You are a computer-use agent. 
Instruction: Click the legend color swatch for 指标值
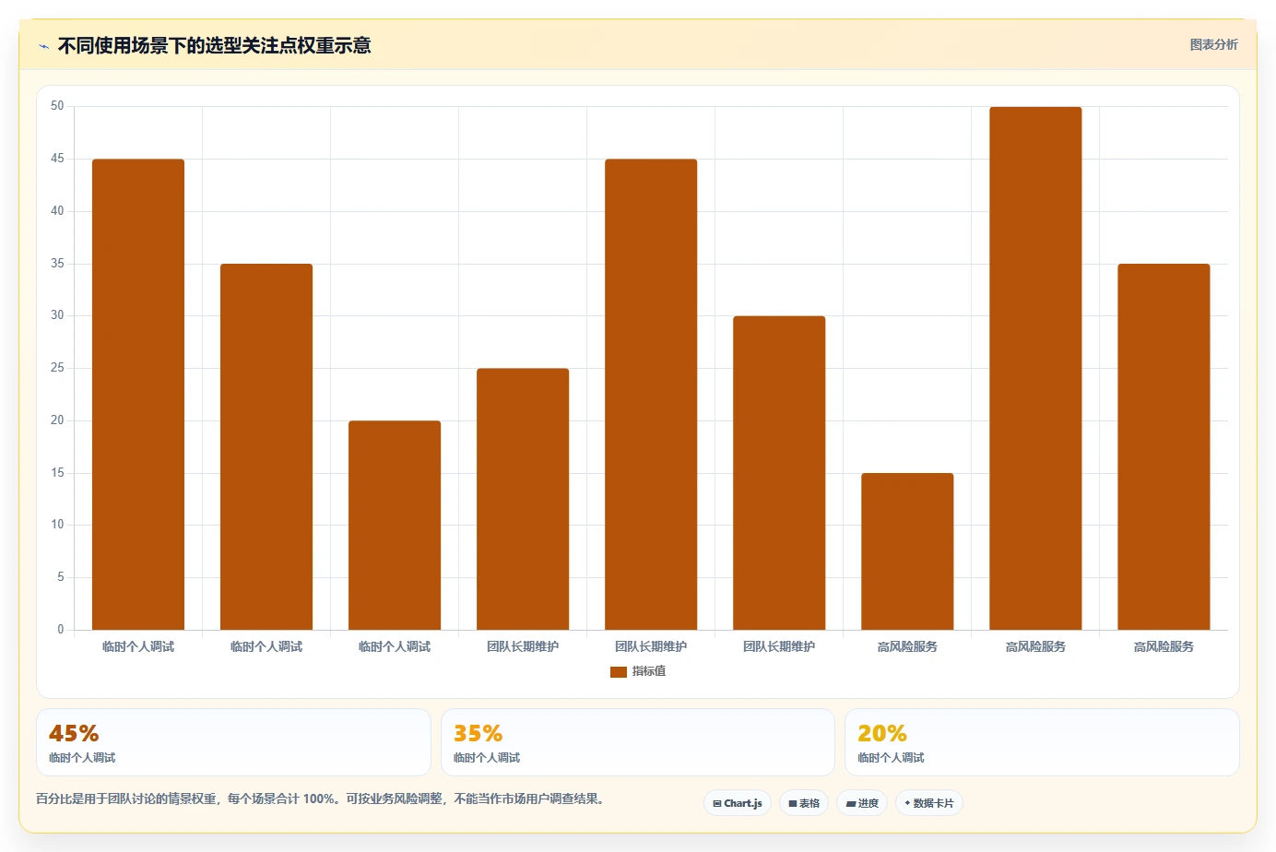[x=619, y=672]
